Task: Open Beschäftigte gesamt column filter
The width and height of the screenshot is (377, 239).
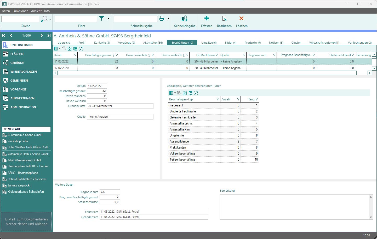Action: pyautogui.click(x=117, y=55)
